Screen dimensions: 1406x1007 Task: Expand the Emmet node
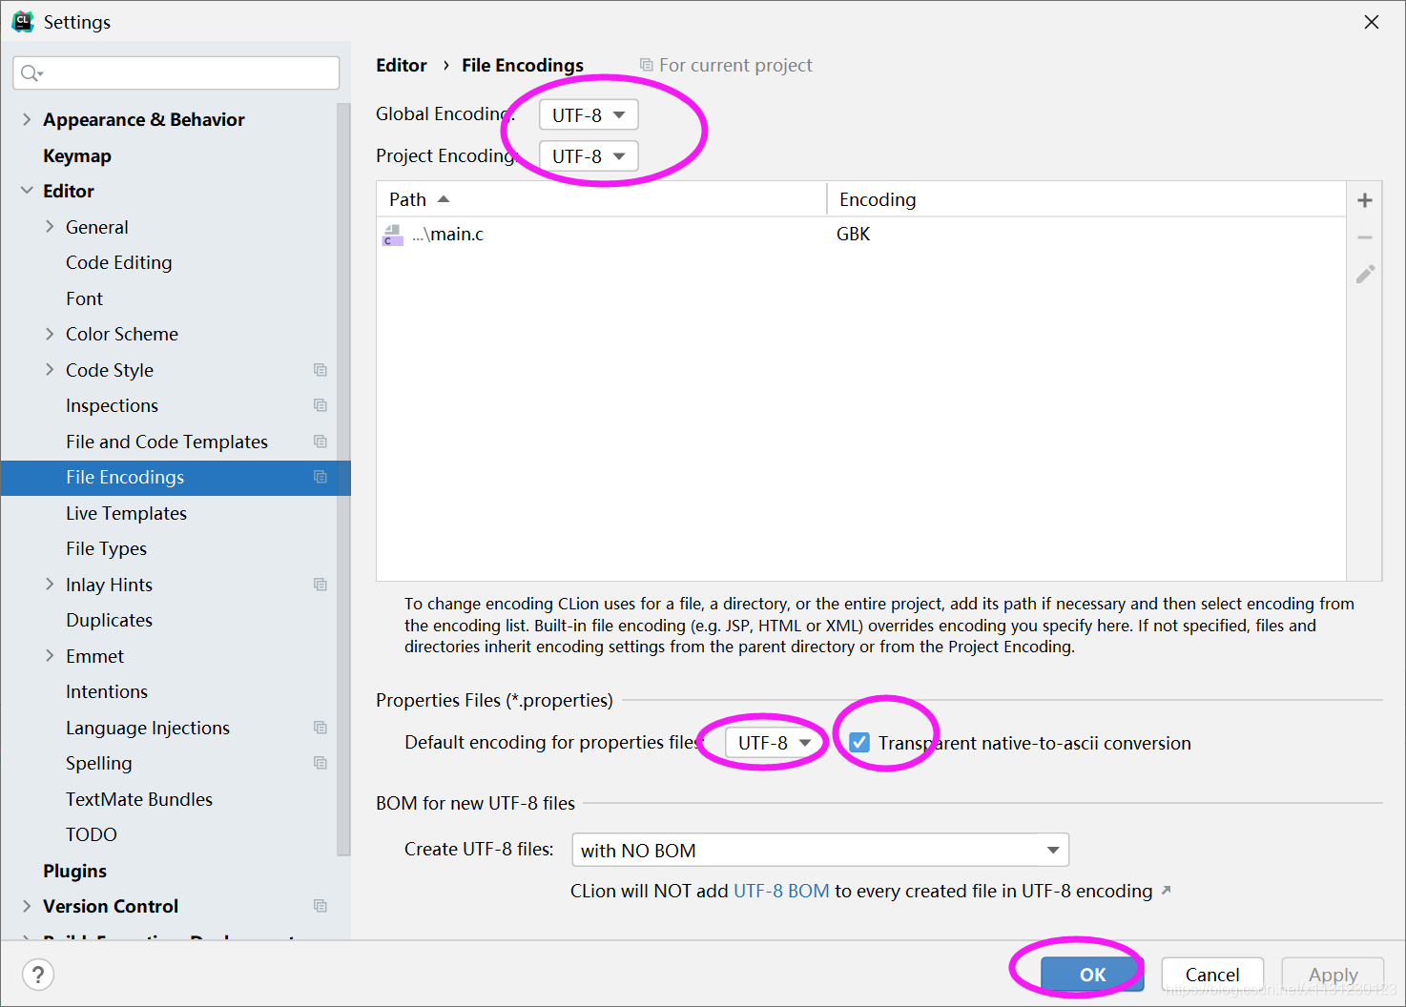pos(50,656)
